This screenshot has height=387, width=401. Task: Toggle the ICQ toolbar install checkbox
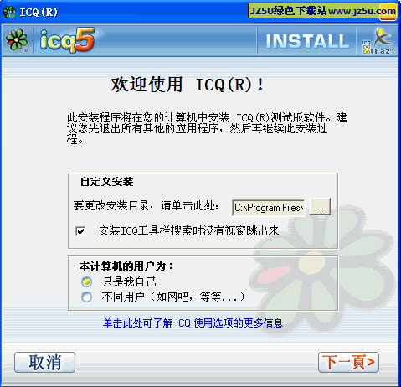[80, 231]
